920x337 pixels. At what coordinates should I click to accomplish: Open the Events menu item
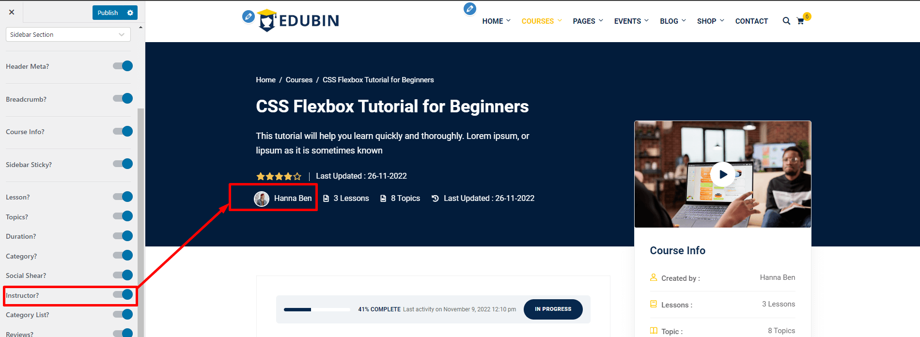tap(631, 21)
